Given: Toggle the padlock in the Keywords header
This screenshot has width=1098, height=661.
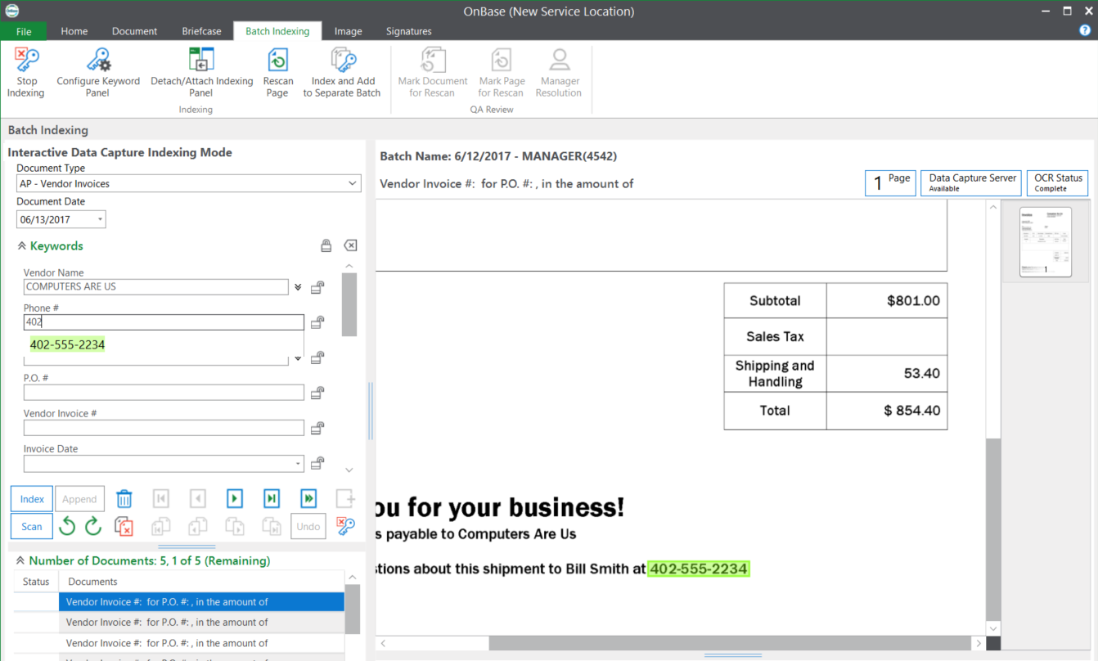Looking at the screenshot, I should 326,246.
